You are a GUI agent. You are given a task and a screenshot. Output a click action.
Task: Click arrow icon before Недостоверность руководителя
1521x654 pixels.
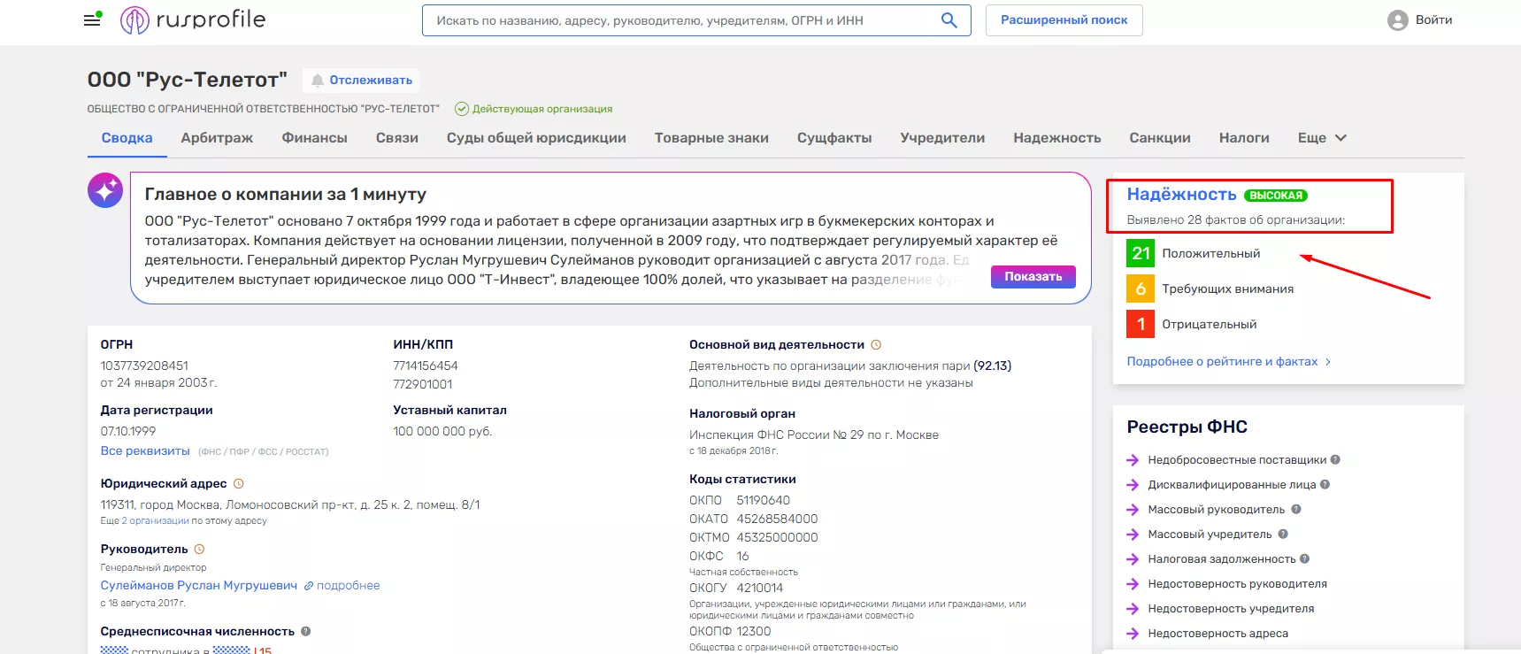click(x=1133, y=584)
